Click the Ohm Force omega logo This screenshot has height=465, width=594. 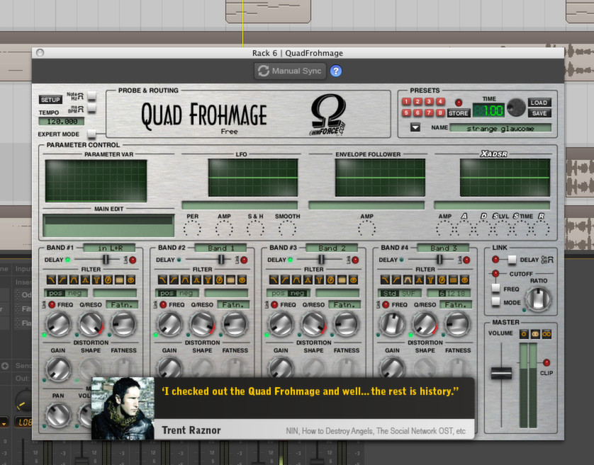(x=328, y=114)
